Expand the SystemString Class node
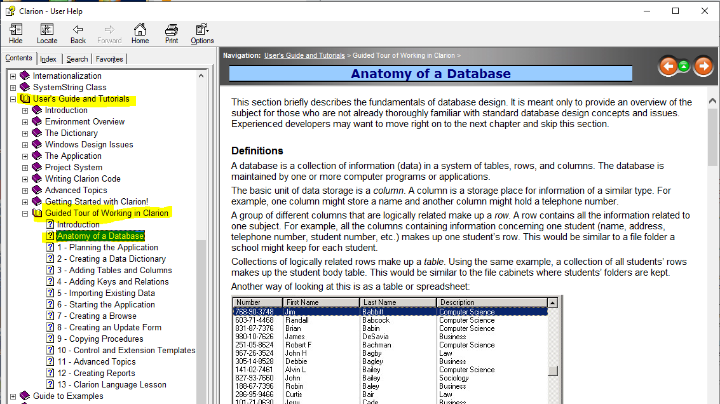This screenshot has height=404, width=720. [13, 88]
